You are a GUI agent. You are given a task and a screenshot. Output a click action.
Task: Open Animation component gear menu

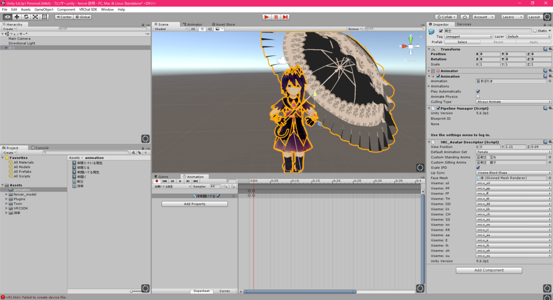(550, 76)
